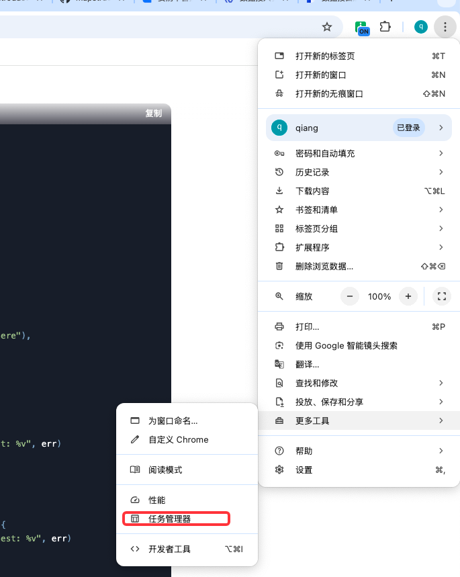Image resolution: width=460 pixels, height=577 pixels.
Task: Open 书签和清单 menu item
Action: click(x=359, y=210)
